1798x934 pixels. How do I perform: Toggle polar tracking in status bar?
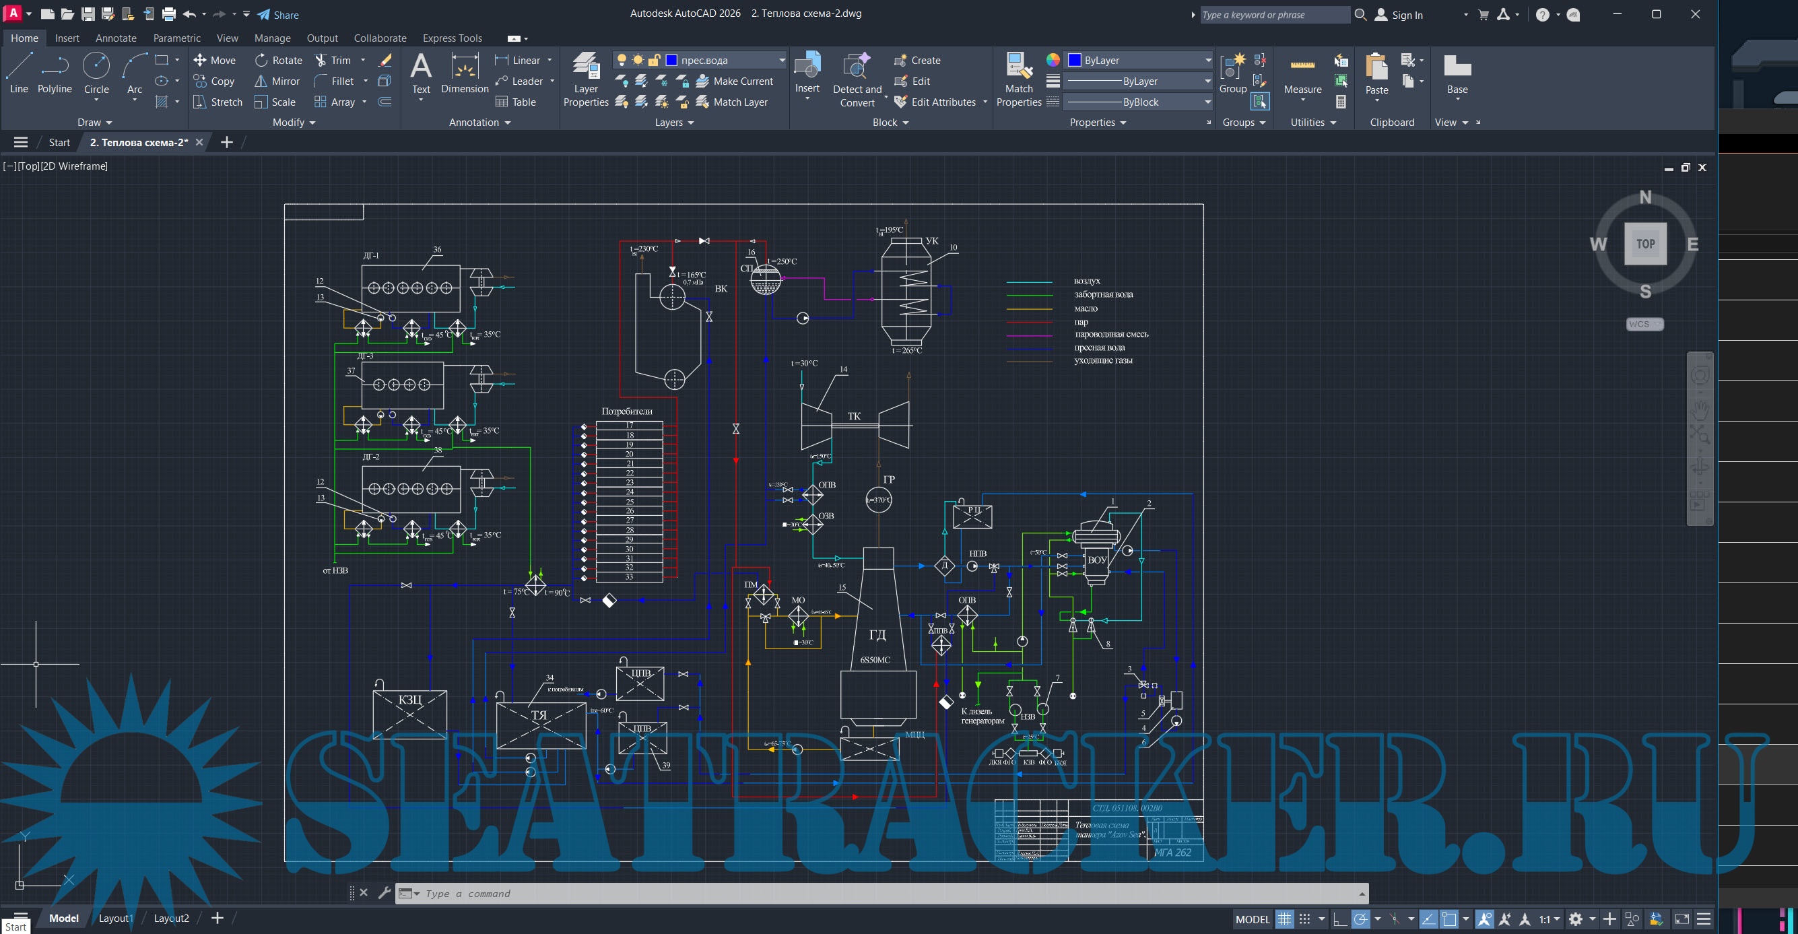[x=1360, y=919]
